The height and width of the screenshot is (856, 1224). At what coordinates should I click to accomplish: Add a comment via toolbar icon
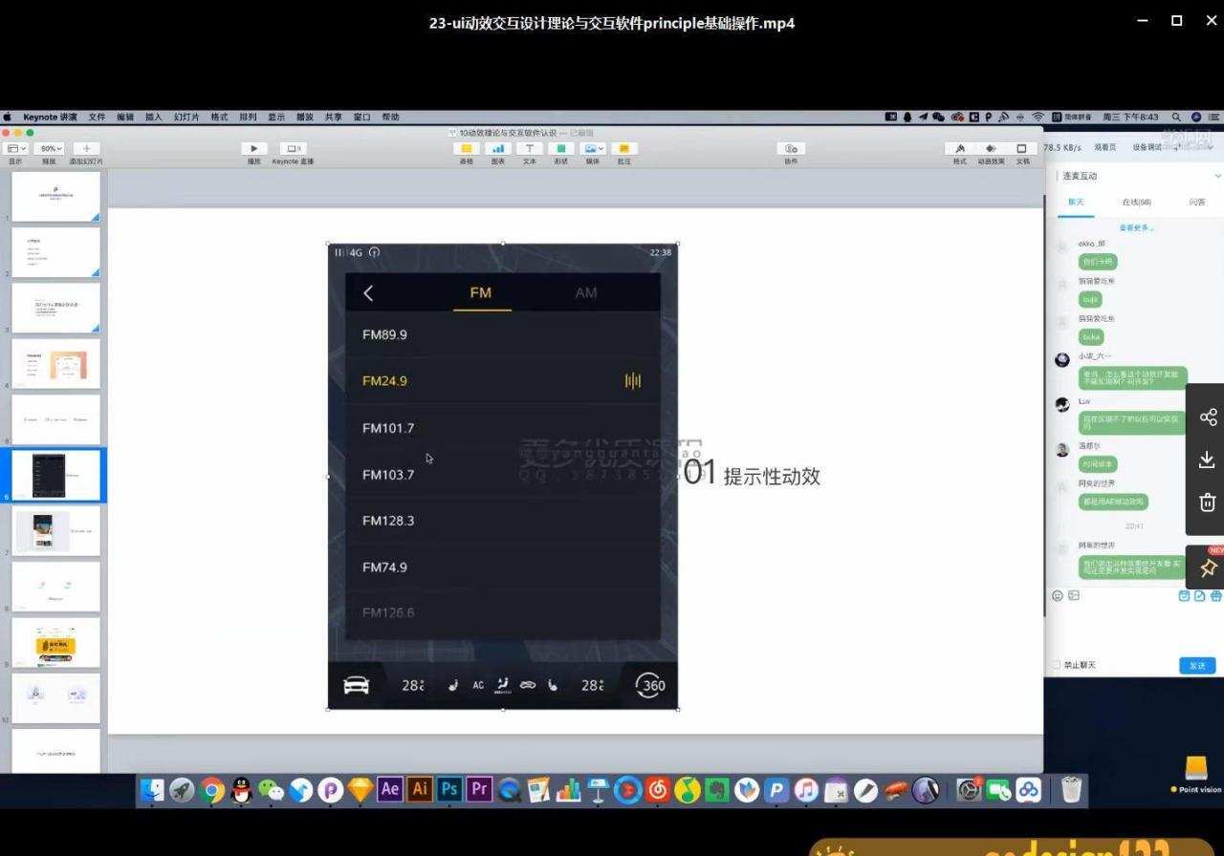pyautogui.click(x=623, y=148)
